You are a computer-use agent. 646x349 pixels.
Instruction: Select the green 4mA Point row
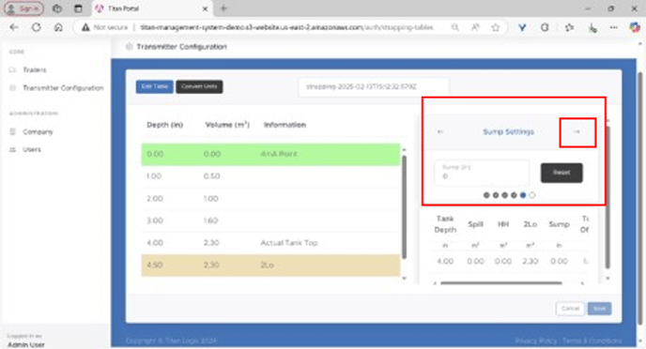click(x=270, y=155)
